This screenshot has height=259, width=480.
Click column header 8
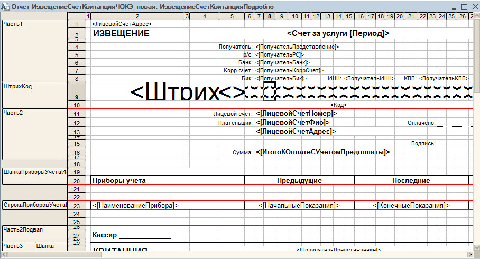coord(270,16)
